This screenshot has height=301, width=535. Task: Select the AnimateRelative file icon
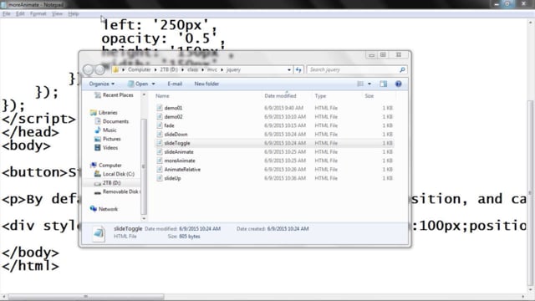[x=160, y=170]
